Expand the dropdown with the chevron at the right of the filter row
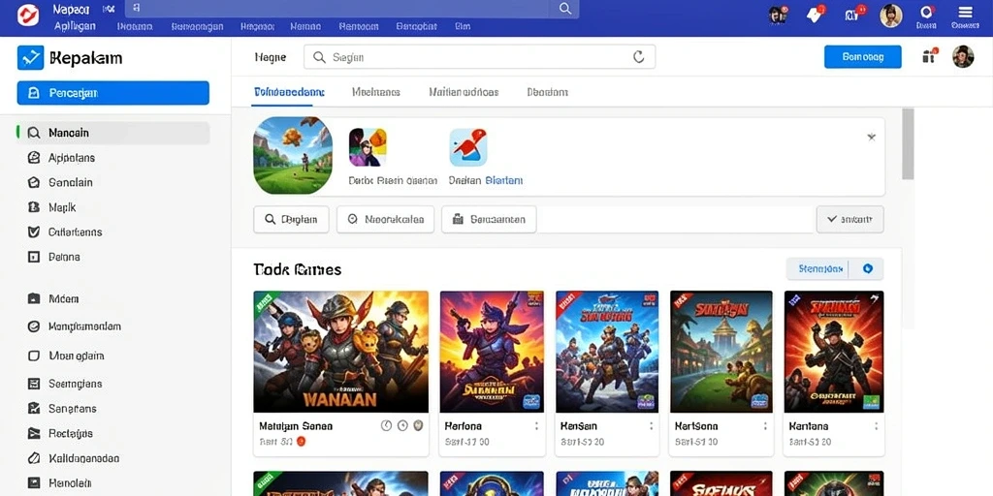Screen dimensions: 993x496 pos(849,220)
